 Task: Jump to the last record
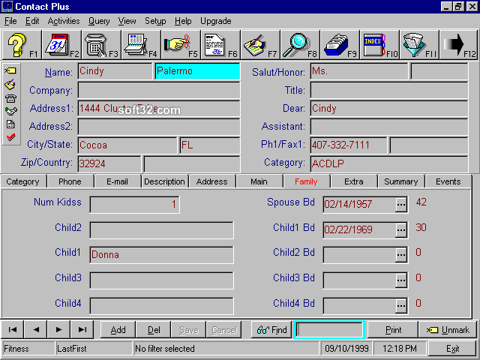(82, 329)
